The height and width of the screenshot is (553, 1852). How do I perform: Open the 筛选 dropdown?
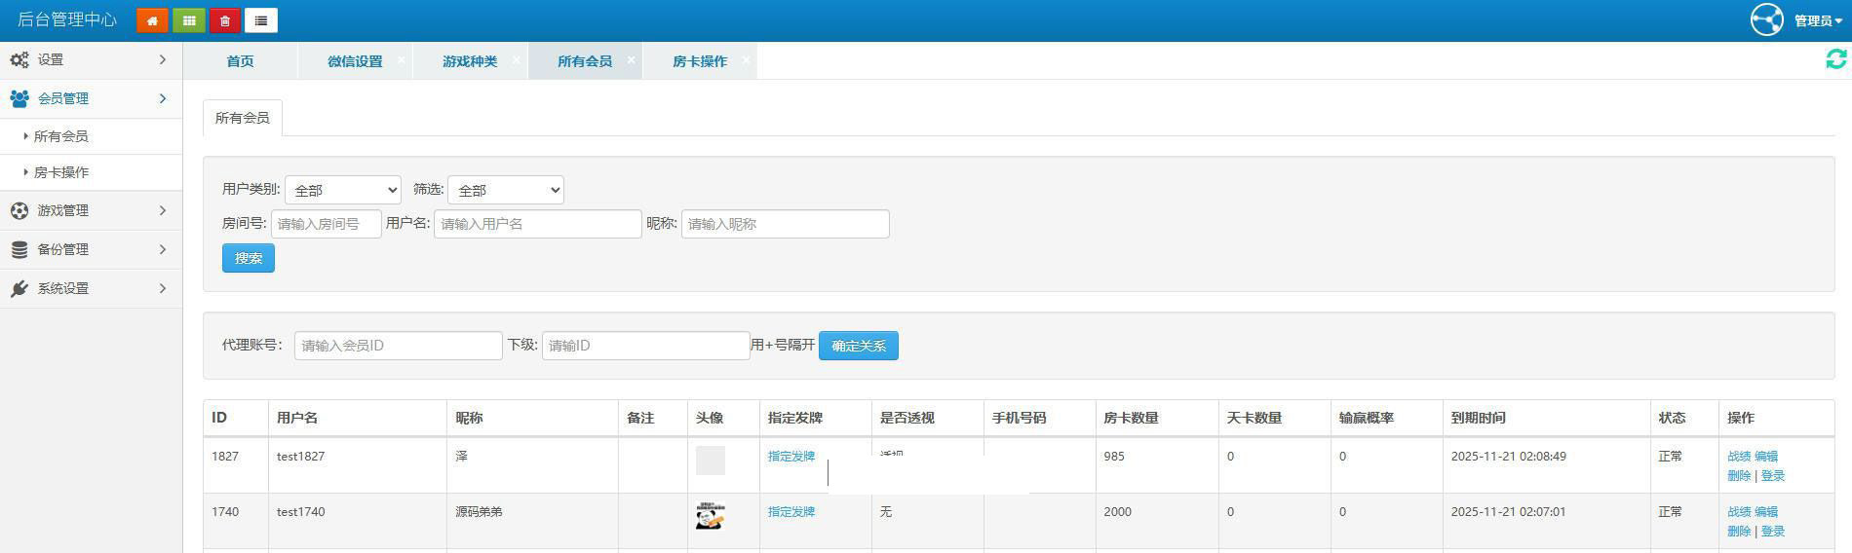pos(506,190)
